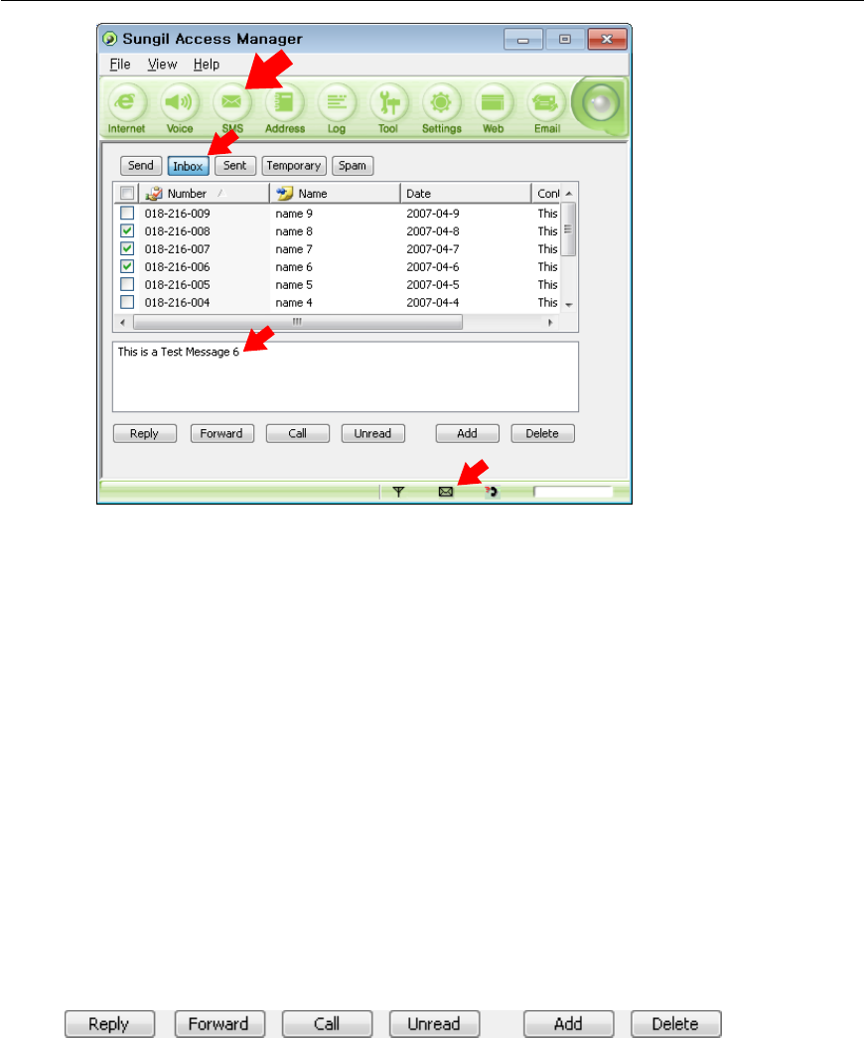Image resolution: width=864 pixels, height=1038 pixels.
Task: Click the Forward button in the window
Action: point(221,434)
